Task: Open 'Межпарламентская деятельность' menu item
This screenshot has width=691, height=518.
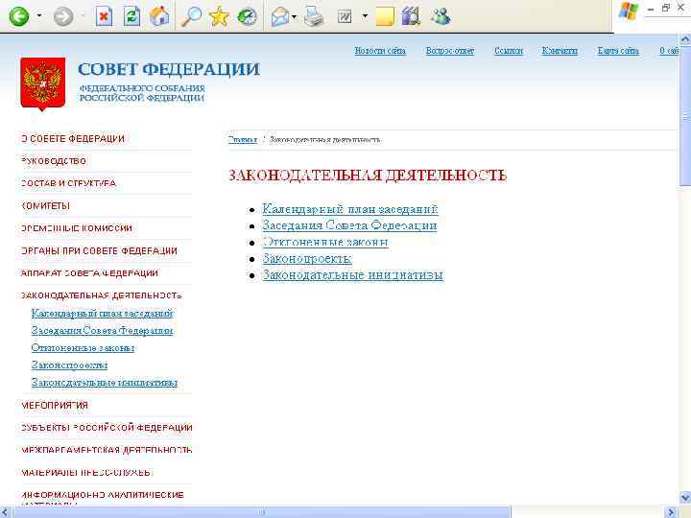Action: 107,450
